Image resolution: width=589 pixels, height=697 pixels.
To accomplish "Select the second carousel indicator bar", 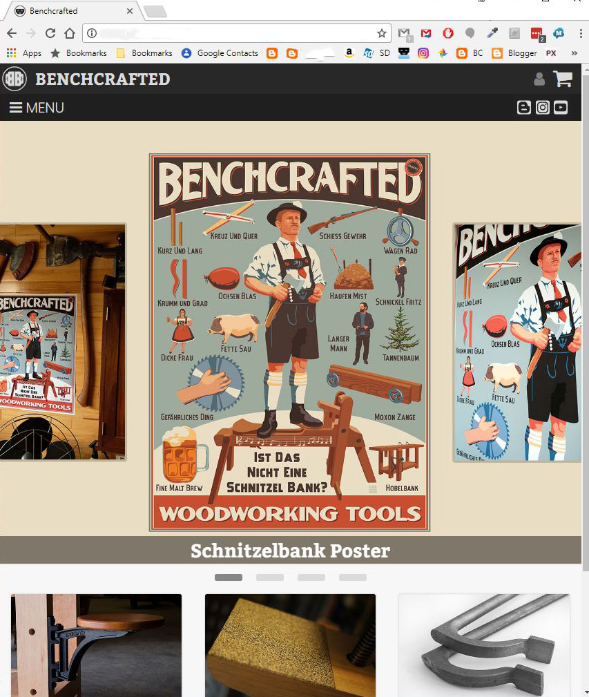I will tap(269, 577).
